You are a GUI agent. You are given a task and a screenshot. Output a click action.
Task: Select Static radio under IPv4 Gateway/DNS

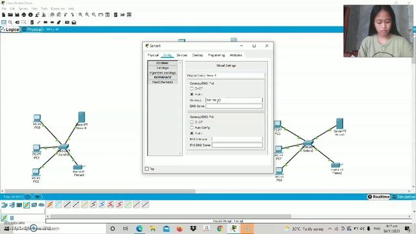pos(192,94)
